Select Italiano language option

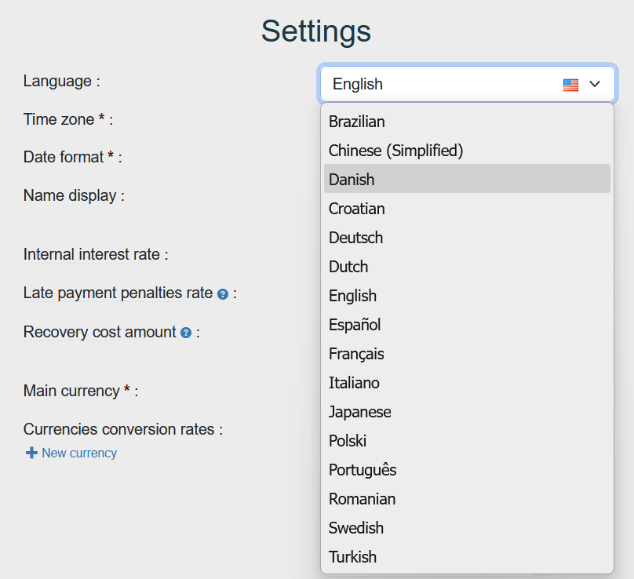(x=354, y=383)
